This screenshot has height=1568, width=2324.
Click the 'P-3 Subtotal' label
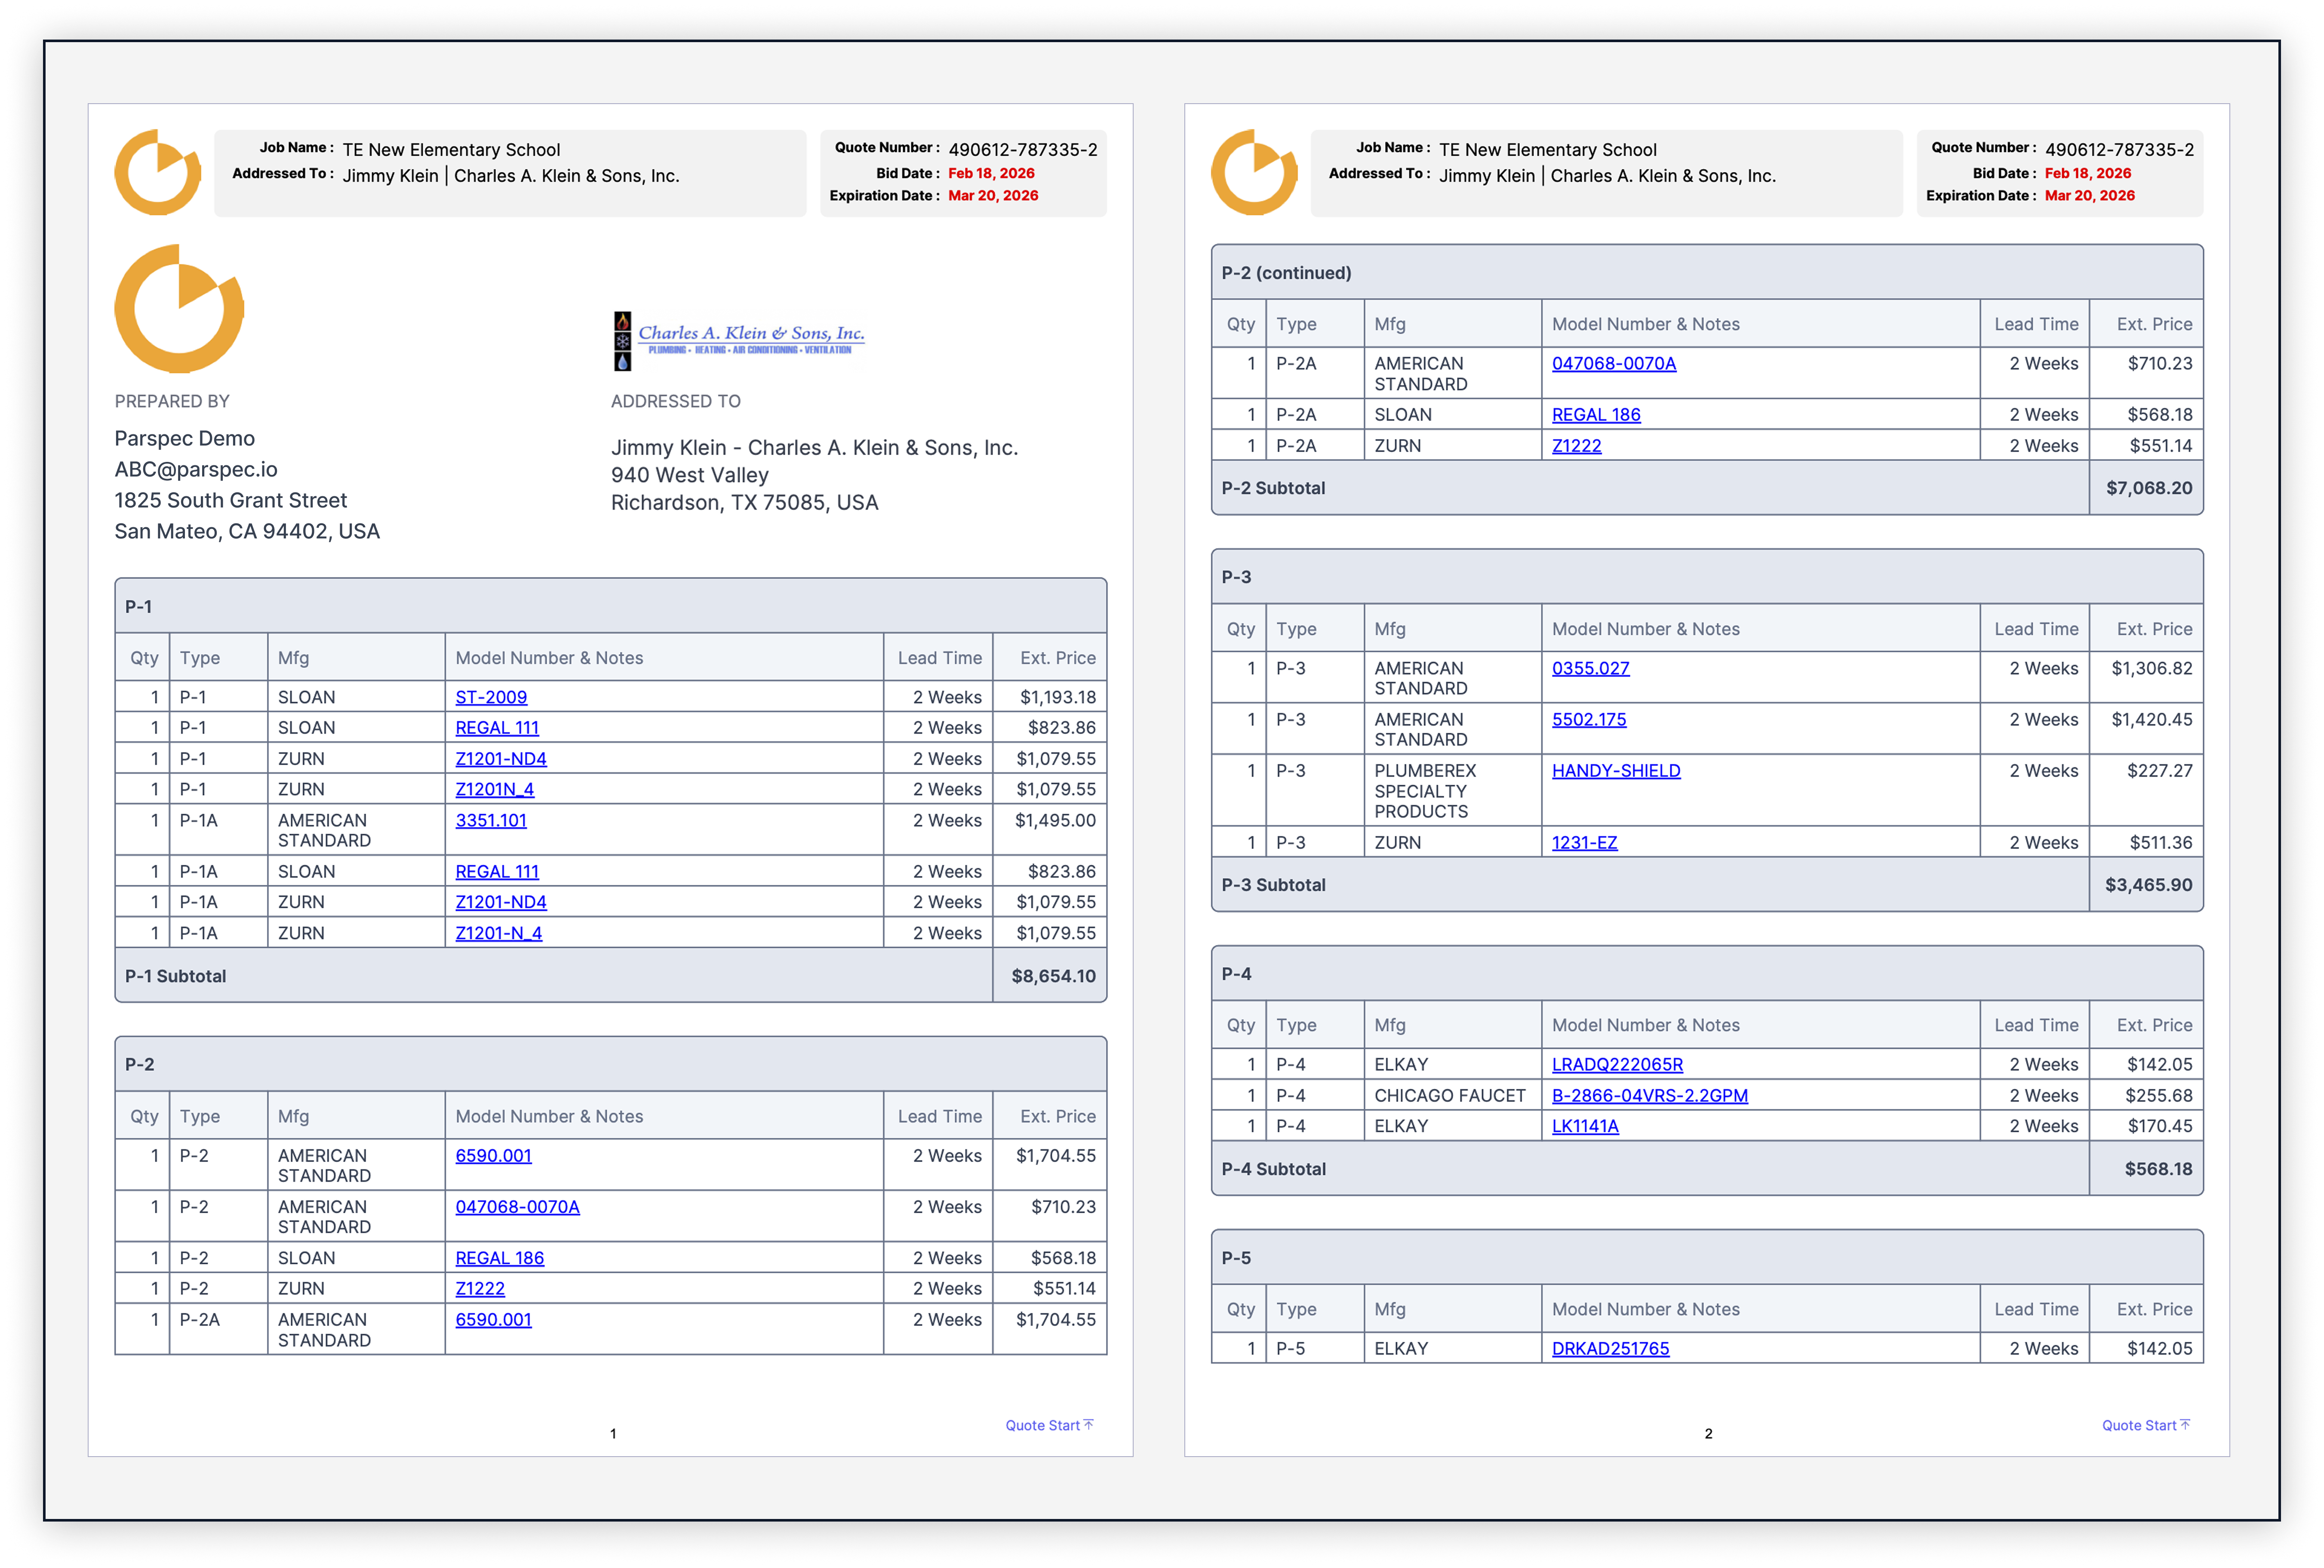coord(1273,885)
